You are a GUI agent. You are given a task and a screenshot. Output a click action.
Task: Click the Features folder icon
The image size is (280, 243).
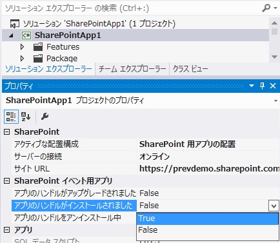click(x=38, y=47)
